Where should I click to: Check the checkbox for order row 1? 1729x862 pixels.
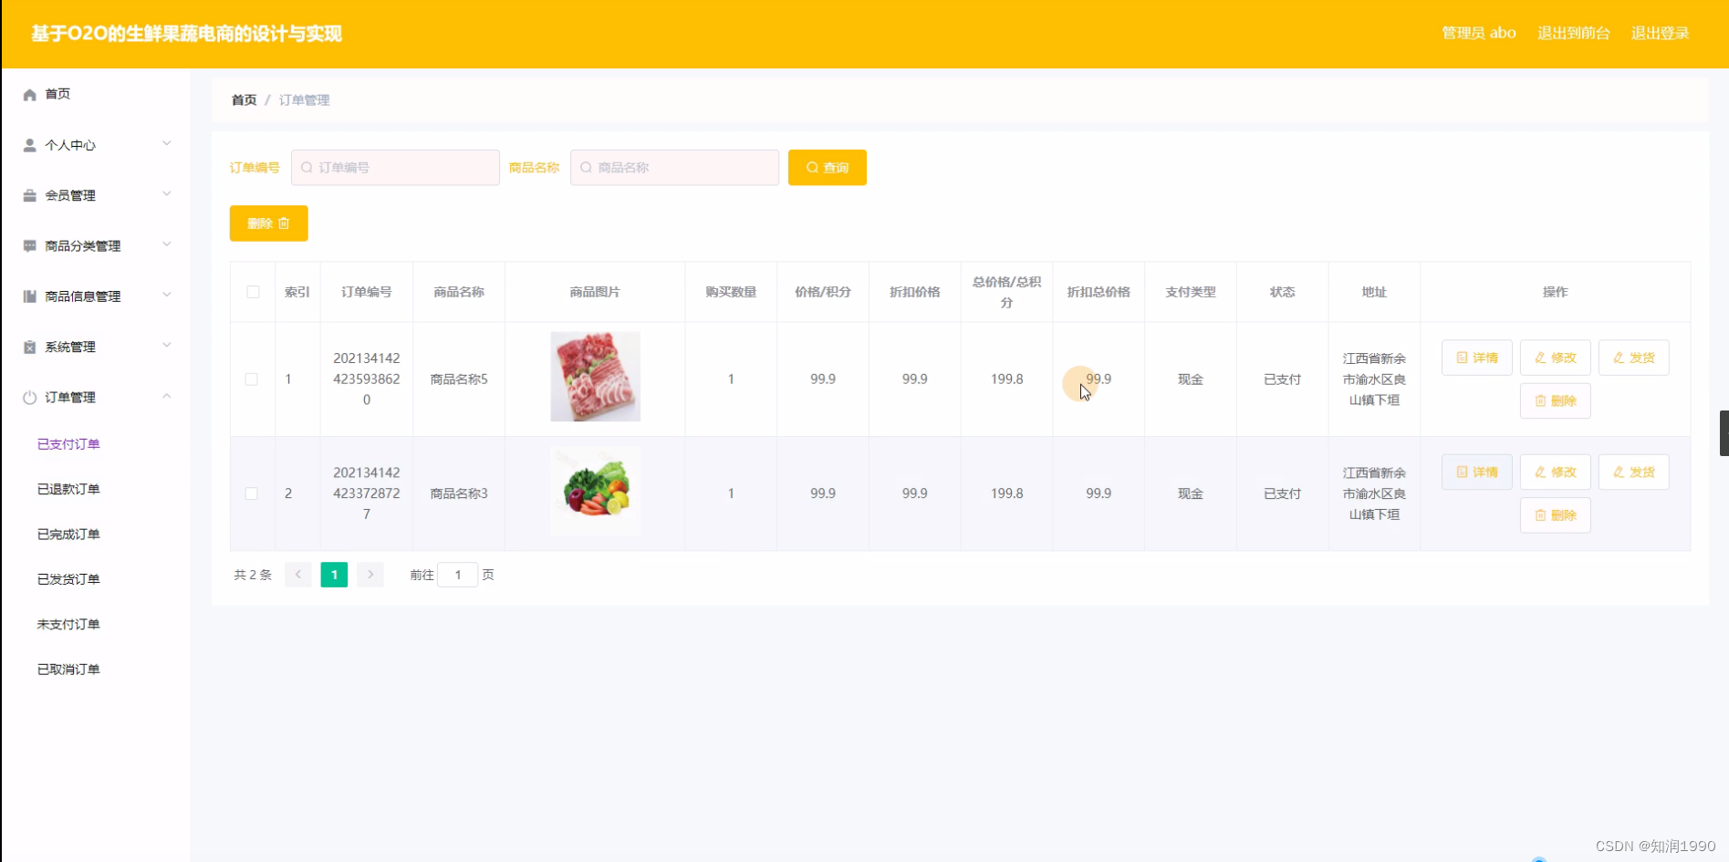pyautogui.click(x=252, y=379)
